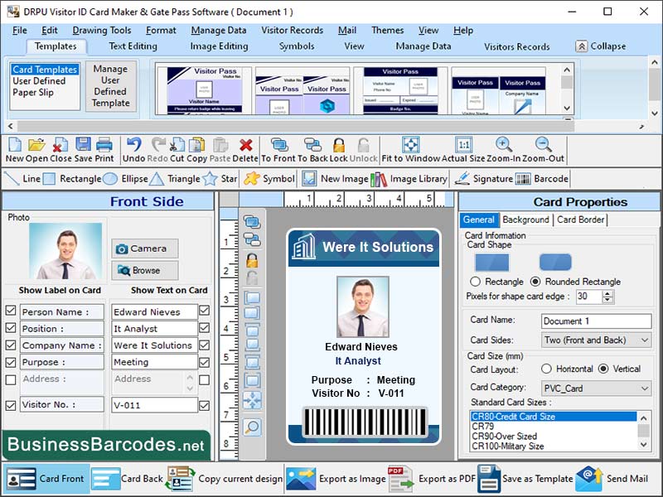
Task: Click the Copy toolbar icon
Action: (196, 145)
